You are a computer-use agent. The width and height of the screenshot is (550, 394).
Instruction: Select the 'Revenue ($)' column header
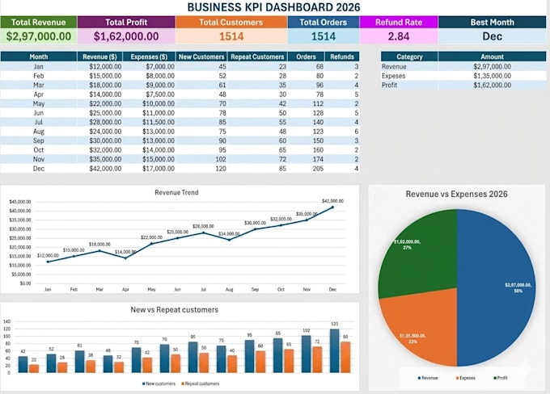100,57
